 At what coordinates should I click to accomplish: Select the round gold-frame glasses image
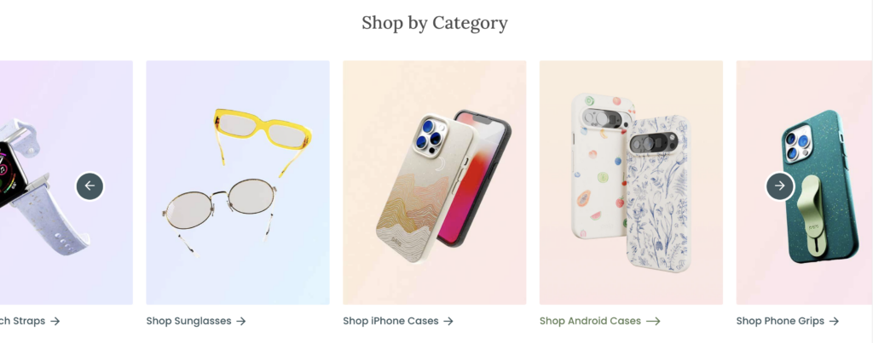pos(220,214)
